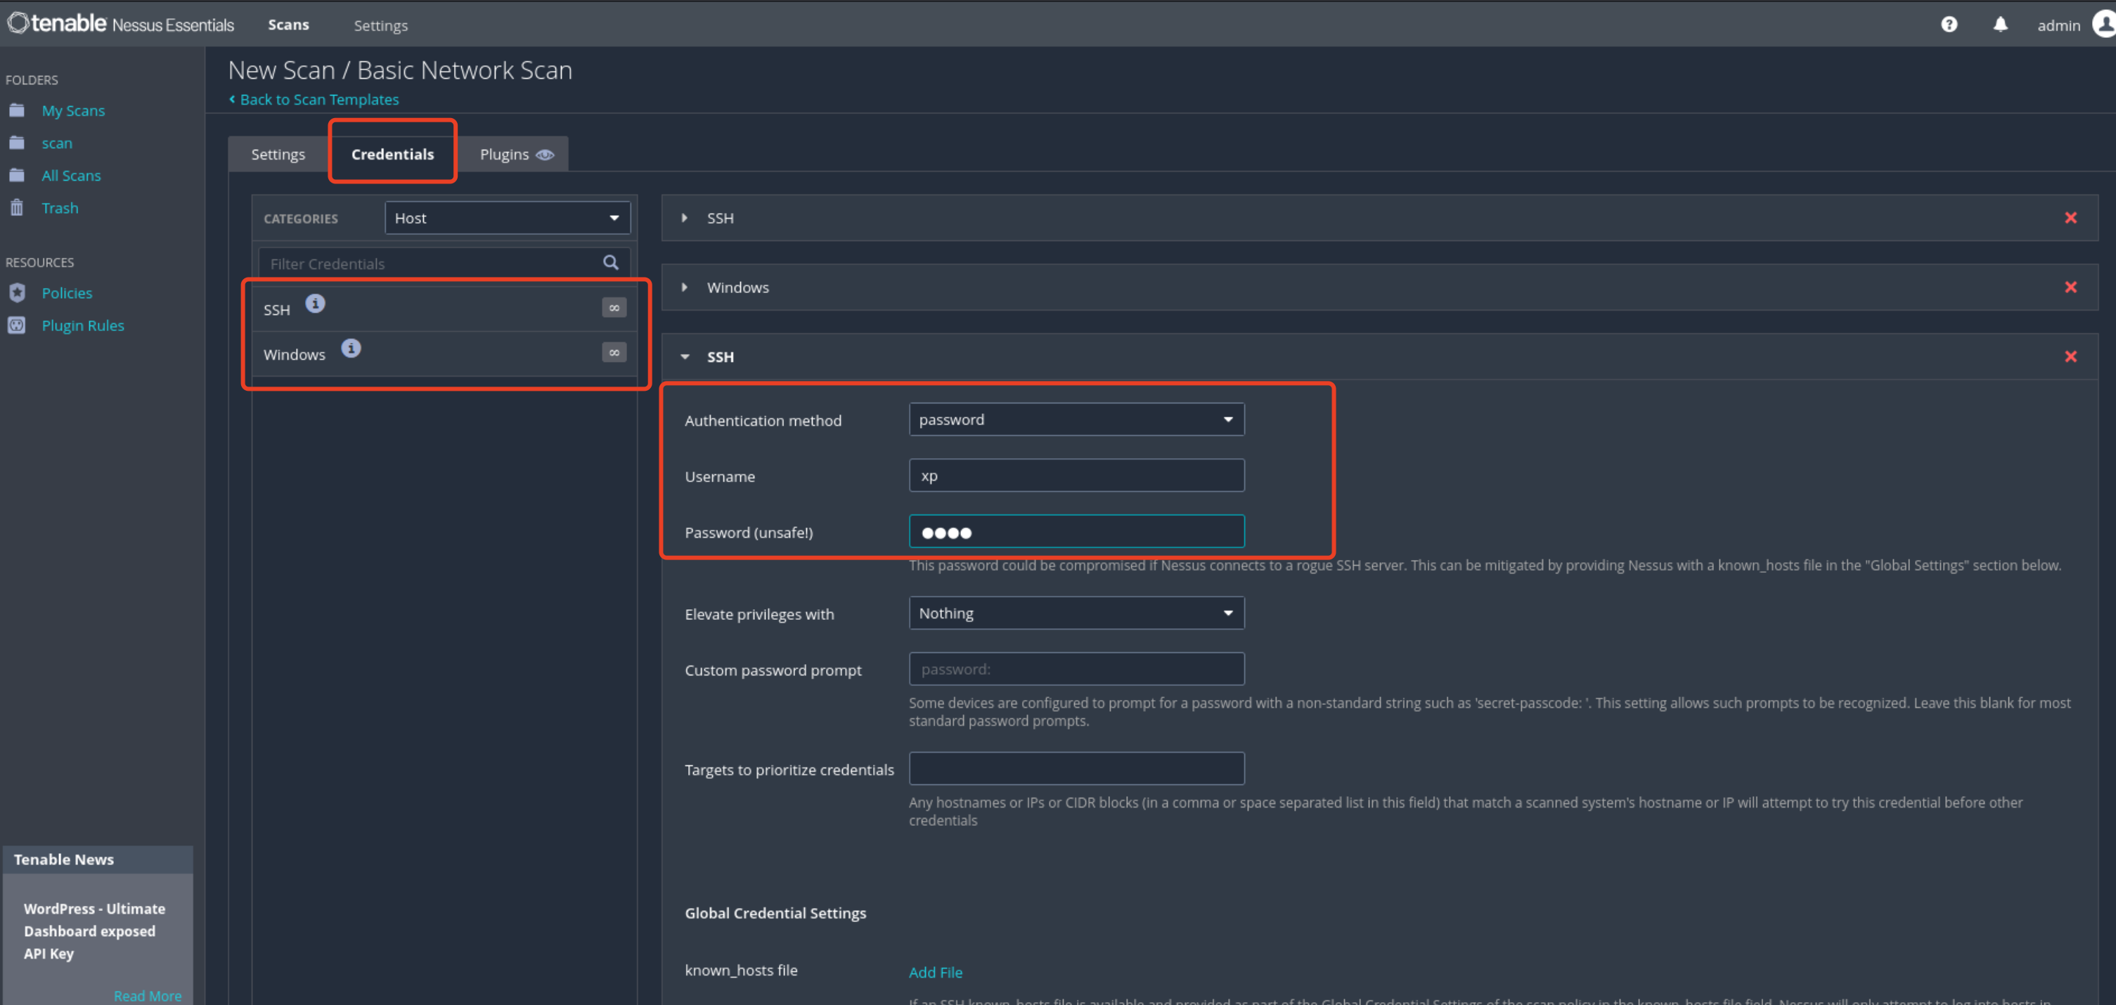Click the SSH info icon

316,304
